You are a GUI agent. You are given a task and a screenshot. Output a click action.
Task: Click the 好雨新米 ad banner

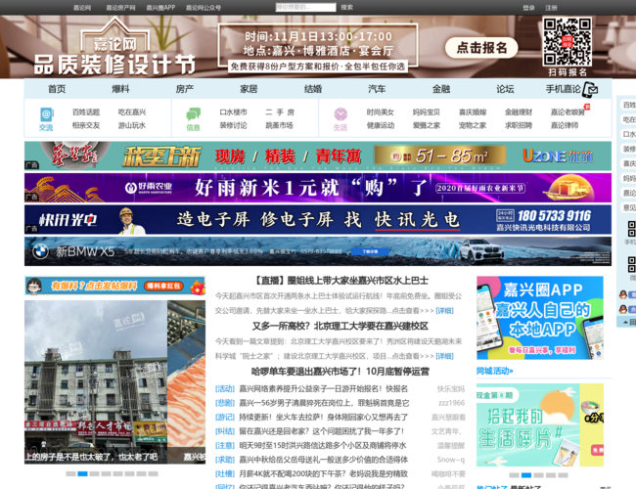point(318,188)
